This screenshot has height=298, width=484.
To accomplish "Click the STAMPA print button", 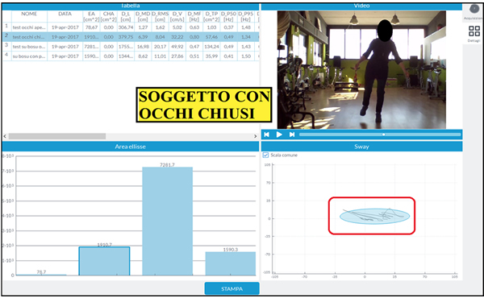I will coord(232,289).
